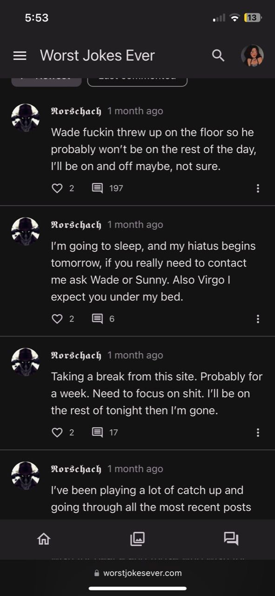Open the hamburger navigation menu
The width and height of the screenshot is (275, 596).
(x=20, y=56)
